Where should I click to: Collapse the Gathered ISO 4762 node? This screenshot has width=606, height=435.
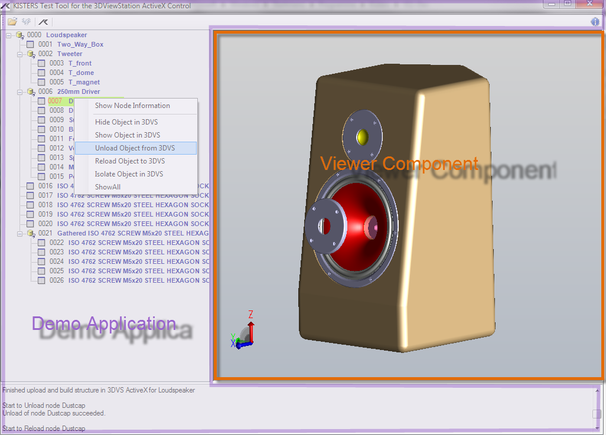19,234
